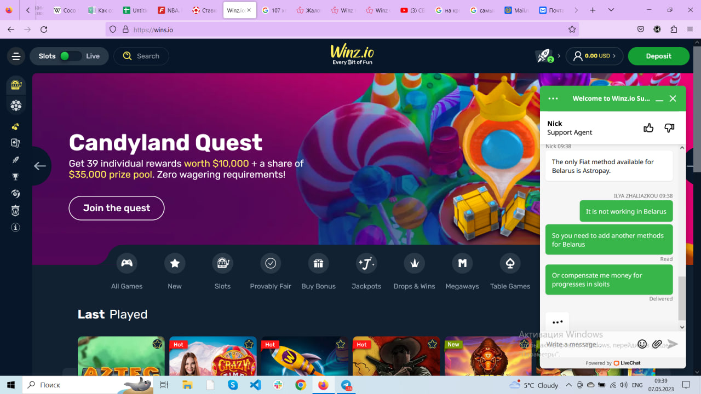Open the hamburger main menu
Screen dimensions: 701x394
[16, 56]
